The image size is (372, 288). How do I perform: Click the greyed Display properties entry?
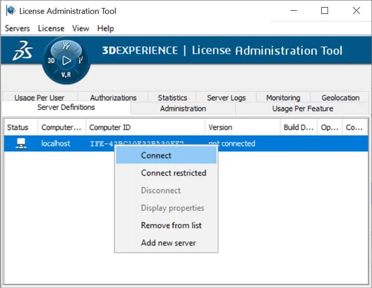click(x=166, y=208)
